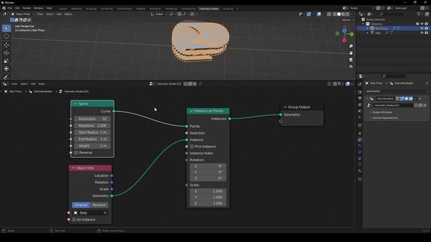431x242 pixels.
Task: Open the Object Mode dropdown
Action: tap(22, 14)
